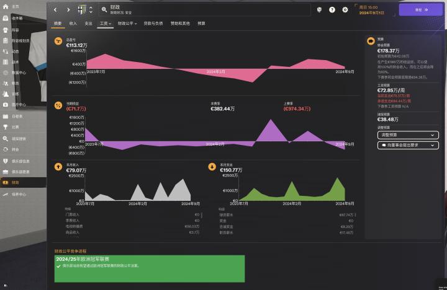
Task: Expand the 工资 tab dropdown
Action: point(106,23)
